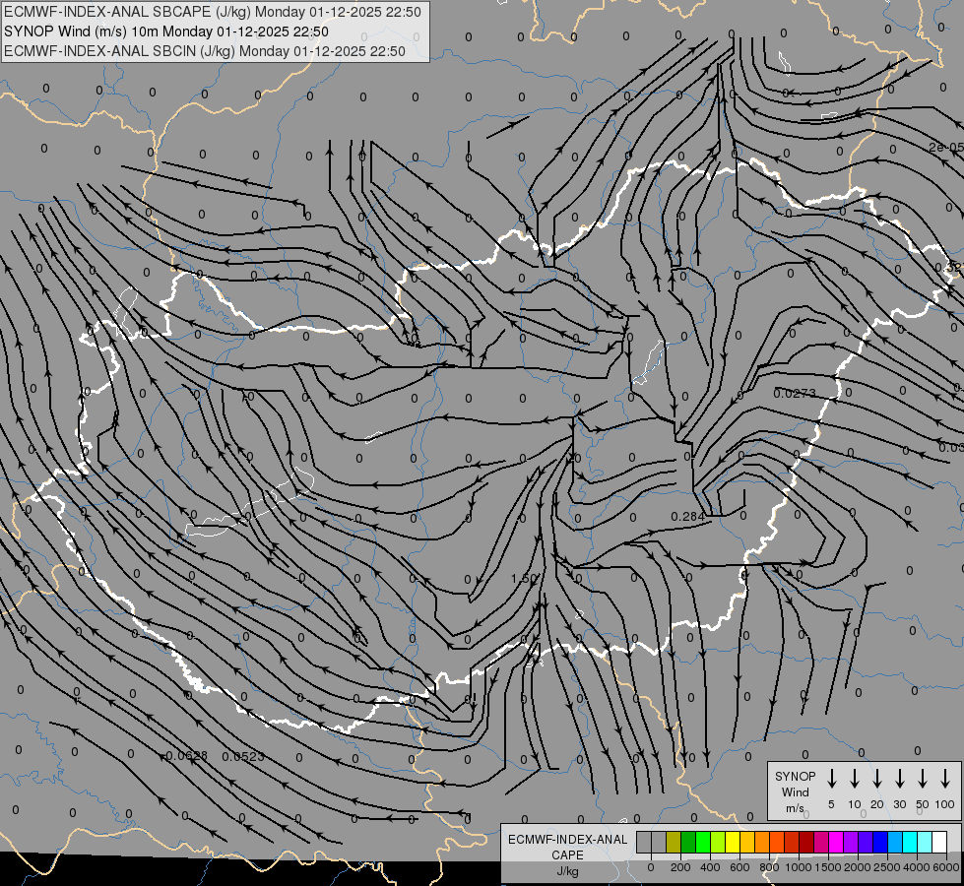Pick the olive swatch in the CAPE colorbar
Image resolution: width=964 pixels, height=886 pixels.
(x=674, y=842)
